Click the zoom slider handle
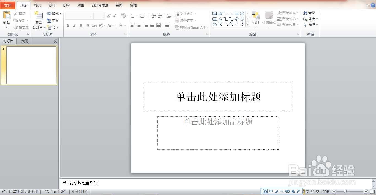 point(345,191)
